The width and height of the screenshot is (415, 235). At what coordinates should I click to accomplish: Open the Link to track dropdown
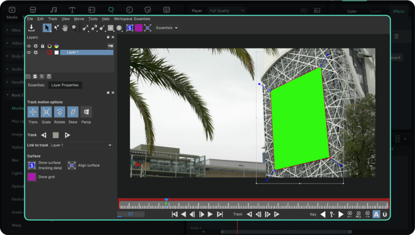pos(81,145)
